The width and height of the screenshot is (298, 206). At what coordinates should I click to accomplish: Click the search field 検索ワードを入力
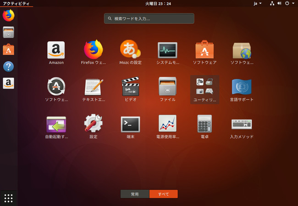coord(149,18)
